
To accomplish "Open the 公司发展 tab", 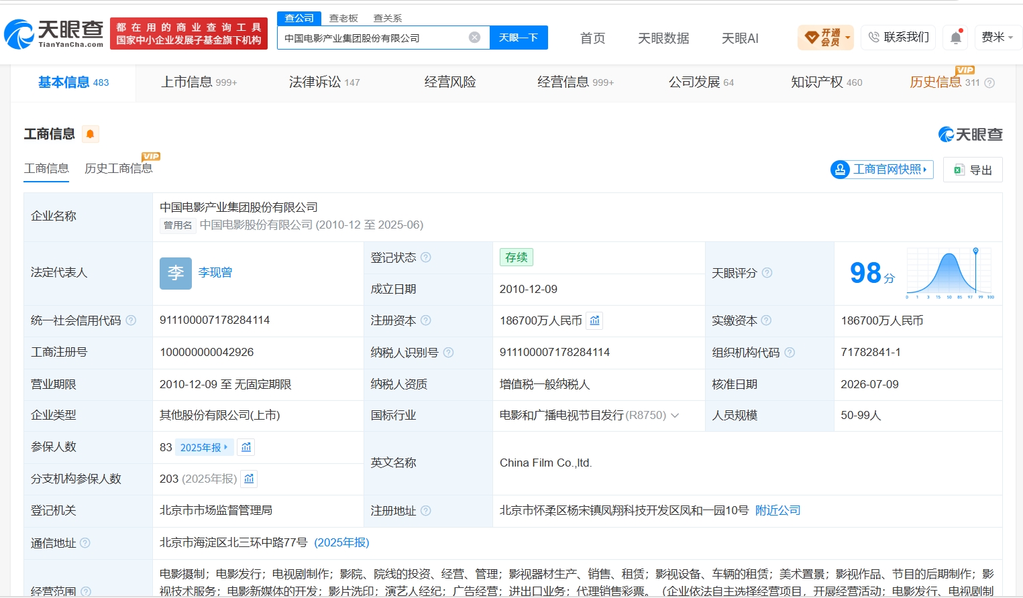I will tap(701, 82).
